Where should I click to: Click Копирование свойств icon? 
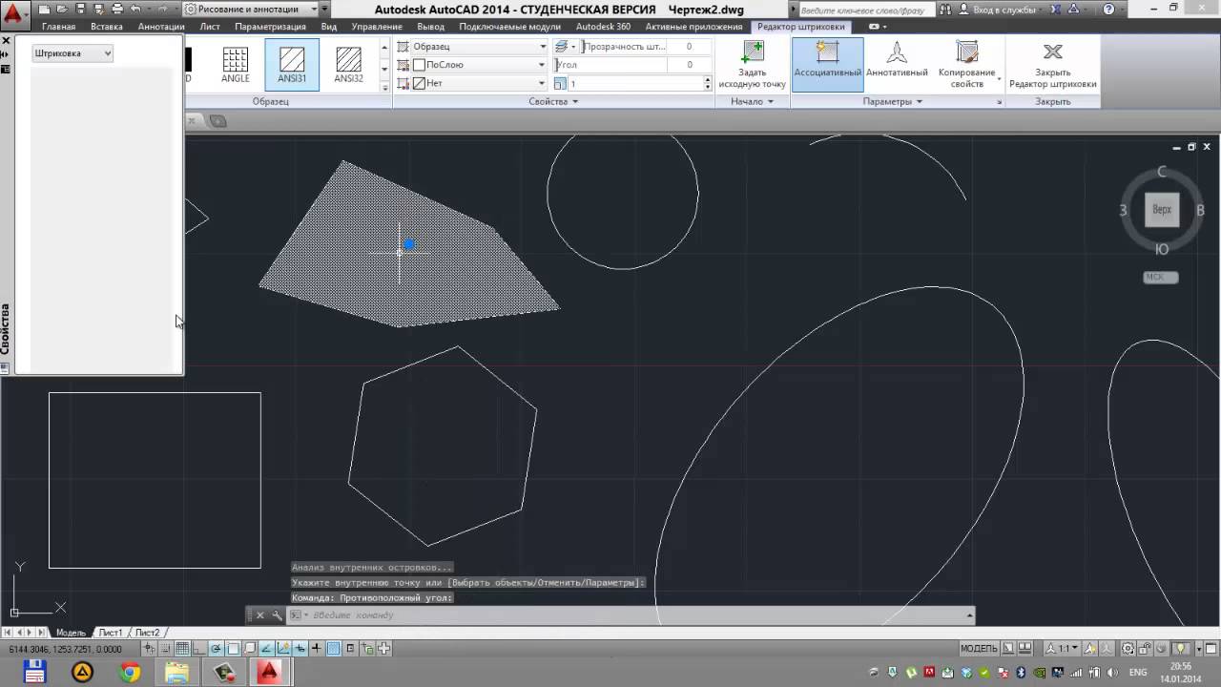coord(966,65)
